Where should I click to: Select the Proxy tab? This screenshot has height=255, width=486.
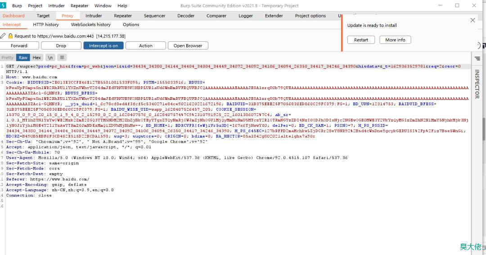point(67,16)
